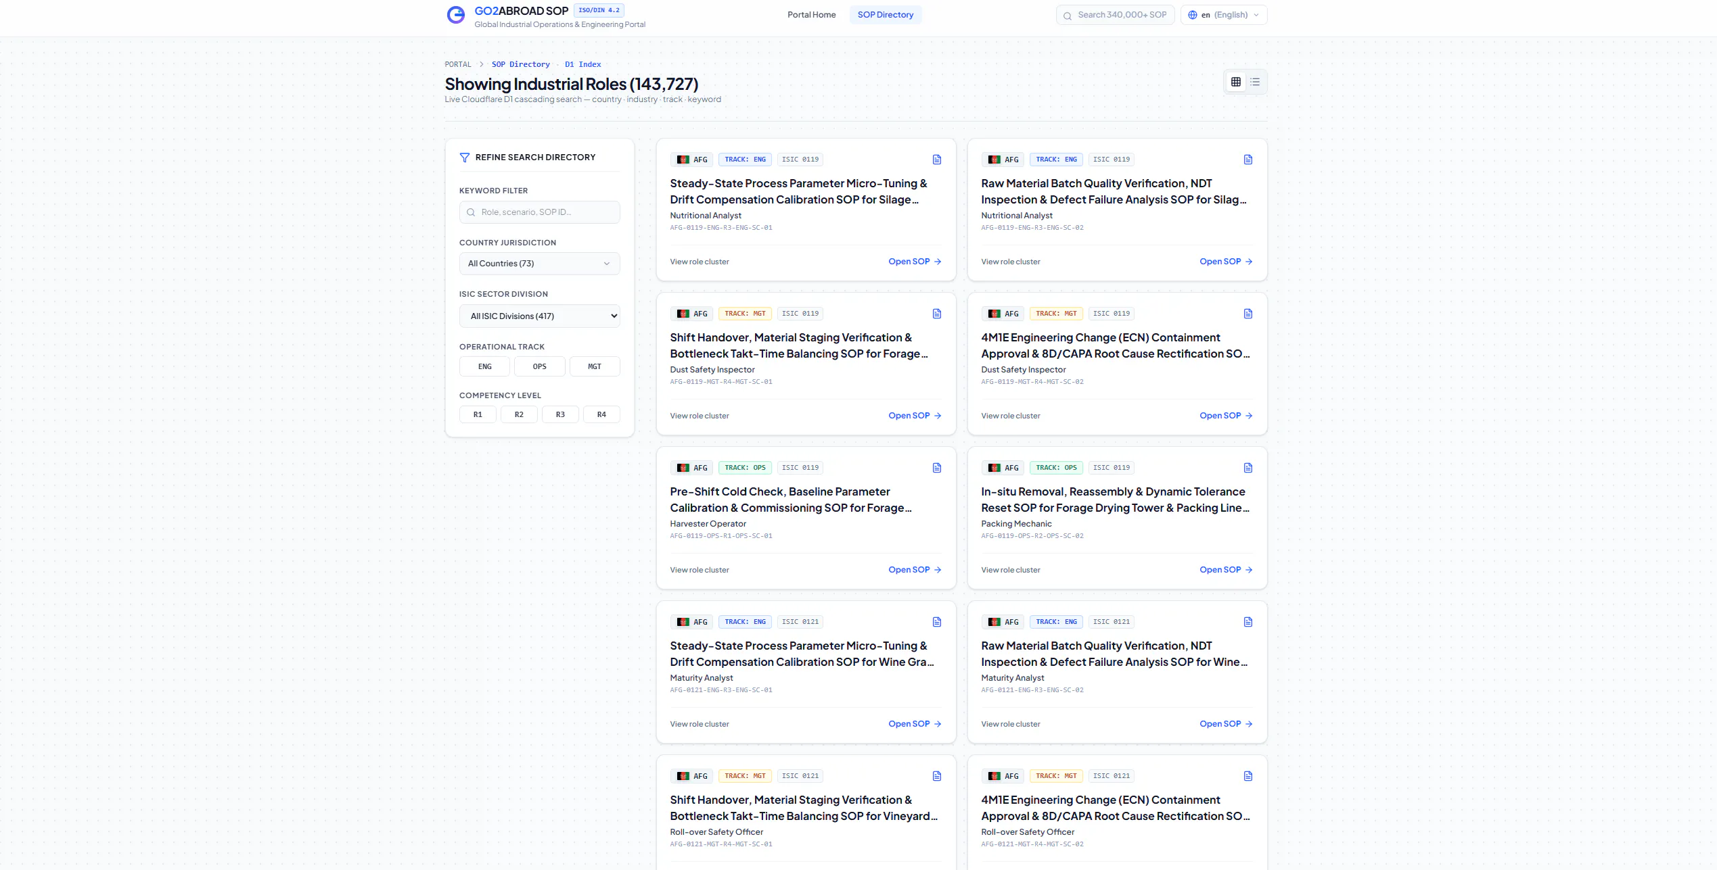Toggle R4 competency level filter
1717x870 pixels.
tap(601, 414)
